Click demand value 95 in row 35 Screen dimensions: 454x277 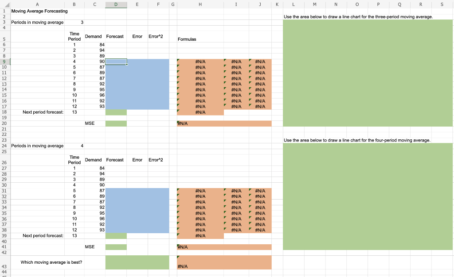click(x=102, y=213)
